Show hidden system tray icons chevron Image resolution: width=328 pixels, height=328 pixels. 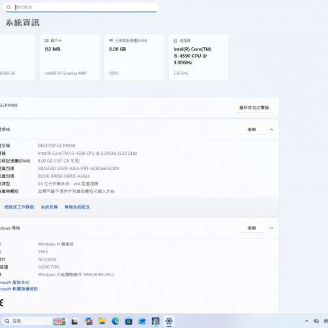pos(306,321)
